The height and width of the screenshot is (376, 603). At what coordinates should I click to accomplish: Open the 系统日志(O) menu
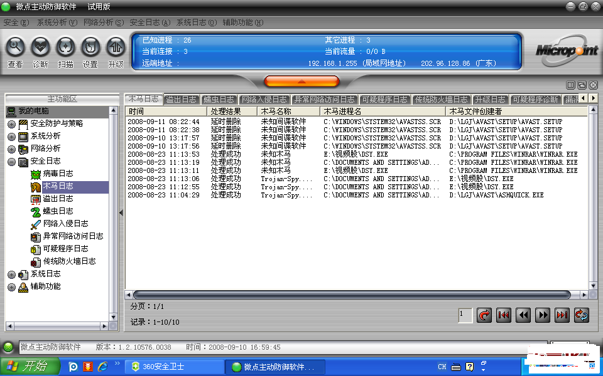tap(197, 23)
